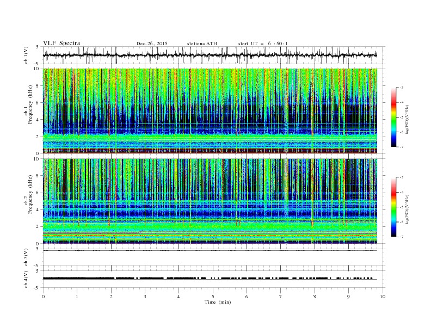Click time axis tick label '2'

tap(111, 297)
